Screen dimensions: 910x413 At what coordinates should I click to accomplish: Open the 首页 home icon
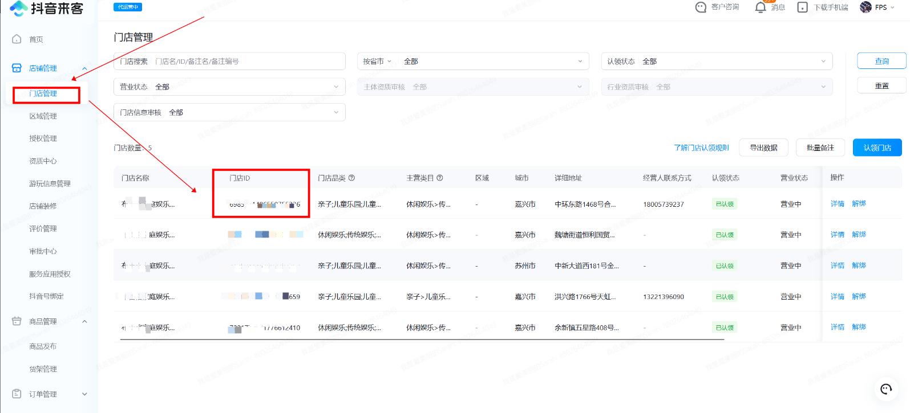click(17, 39)
